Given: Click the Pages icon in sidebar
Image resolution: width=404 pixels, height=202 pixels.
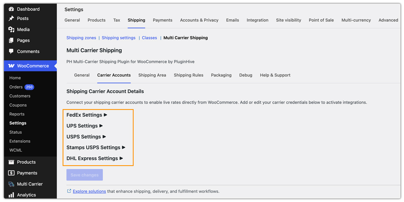Looking at the screenshot, I should coord(11,40).
